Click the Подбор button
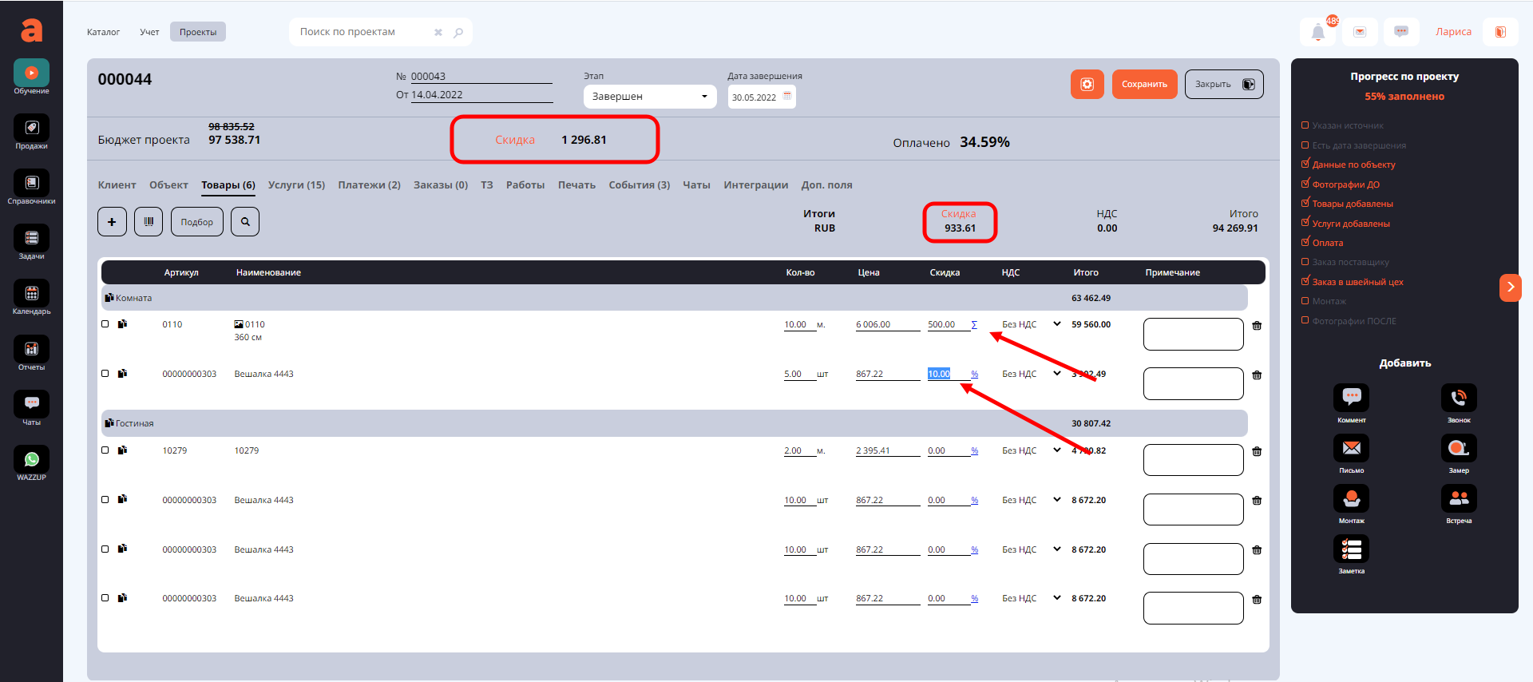Viewport: 1533px width, 682px height. [196, 221]
